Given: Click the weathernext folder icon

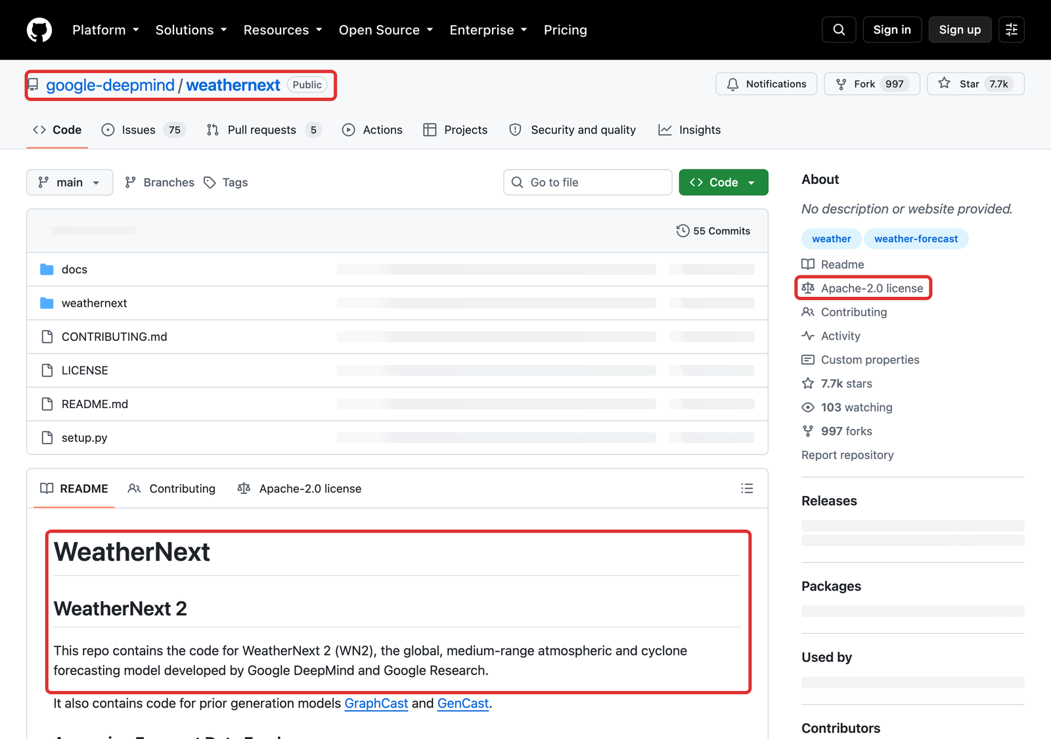Looking at the screenshot, I should [x=47, y=303].
